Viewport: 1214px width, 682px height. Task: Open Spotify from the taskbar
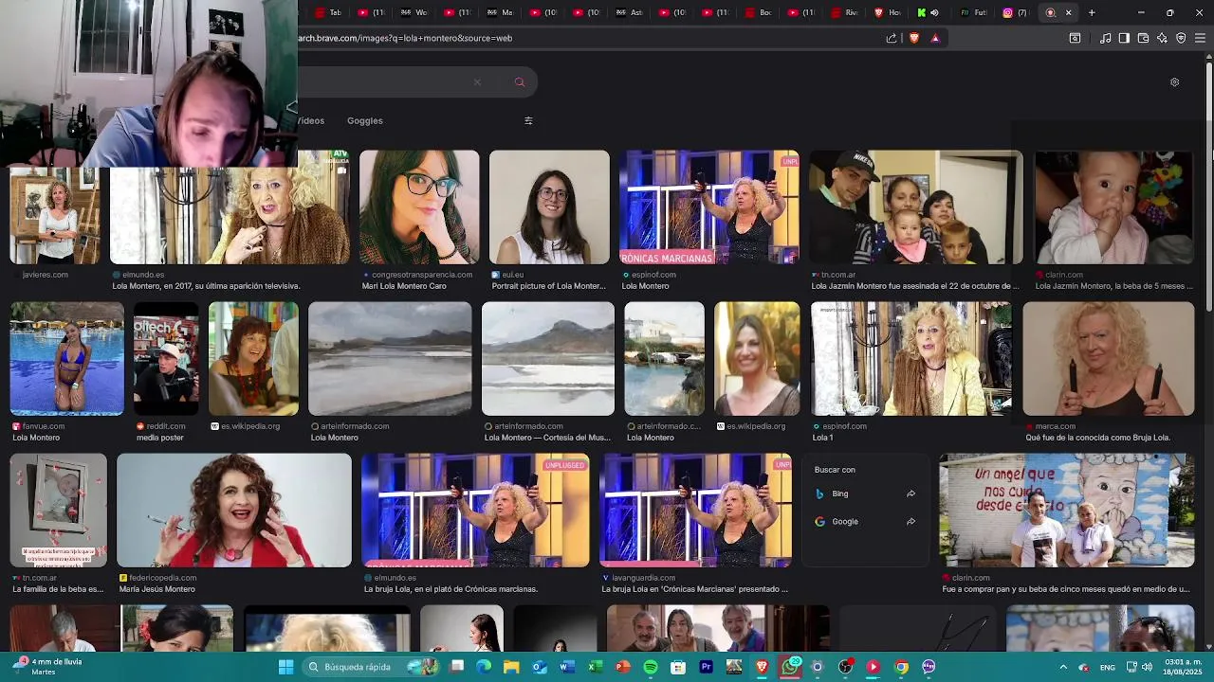(x=651, y=667)
